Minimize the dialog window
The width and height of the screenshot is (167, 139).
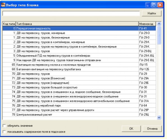[148, 5]
